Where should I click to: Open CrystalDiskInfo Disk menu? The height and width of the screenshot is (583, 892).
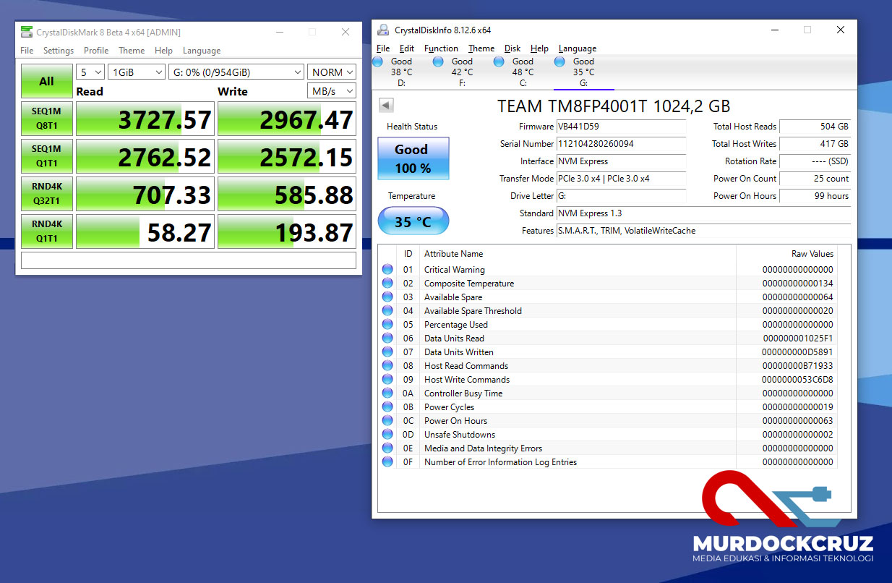513,48
